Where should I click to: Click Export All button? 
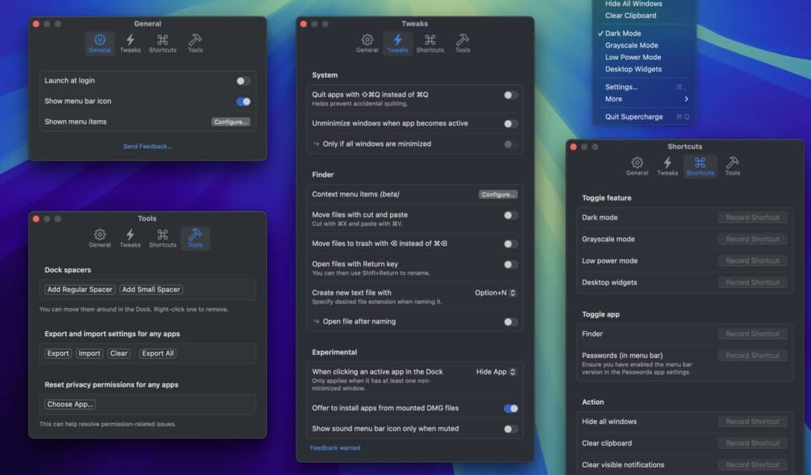pos(158,353)
